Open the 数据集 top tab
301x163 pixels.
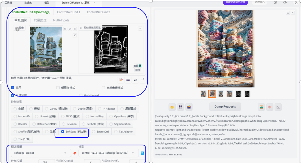coord(28,3)
